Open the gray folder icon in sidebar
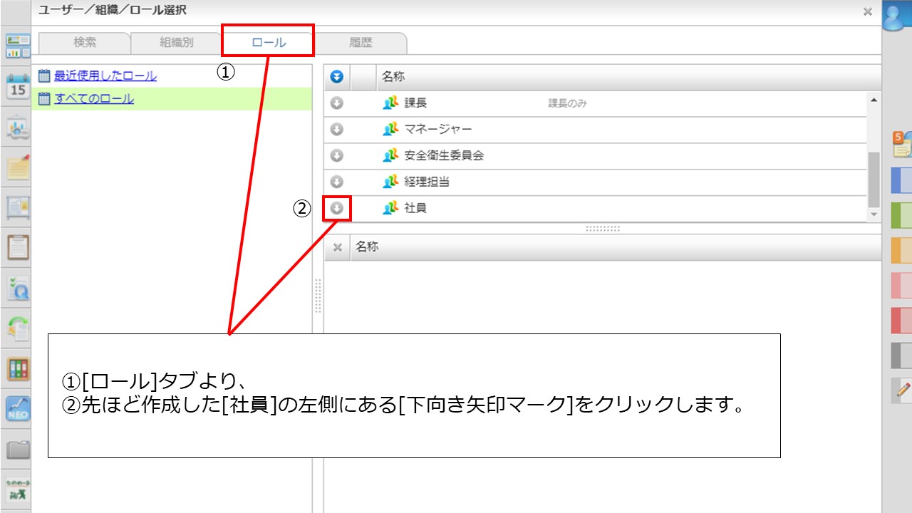 (18, 450)
